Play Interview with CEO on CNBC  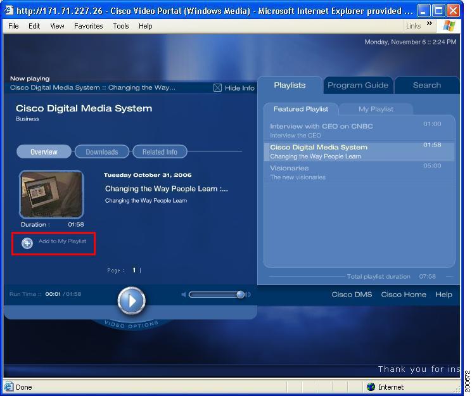[359, 131]
